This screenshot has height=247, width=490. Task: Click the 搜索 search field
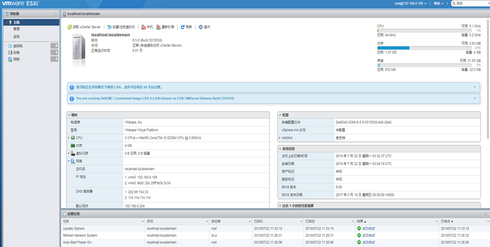click(471, 3)
